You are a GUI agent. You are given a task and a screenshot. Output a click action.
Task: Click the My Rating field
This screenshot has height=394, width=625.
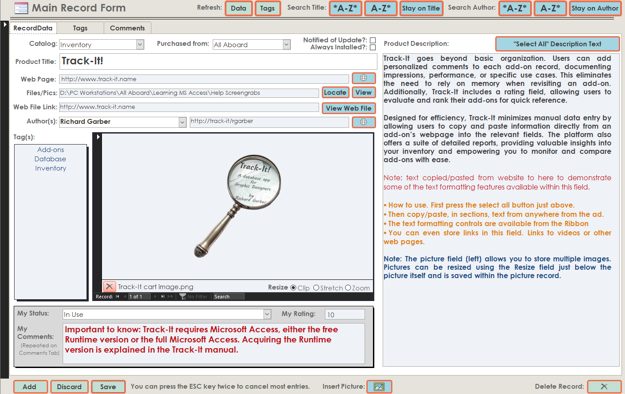345,314
